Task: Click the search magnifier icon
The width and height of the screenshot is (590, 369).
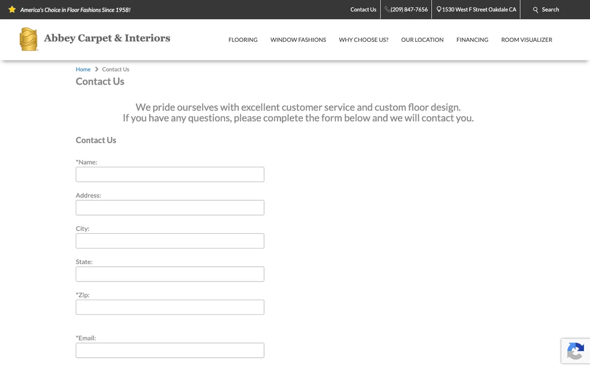Action: pos(536,10)
